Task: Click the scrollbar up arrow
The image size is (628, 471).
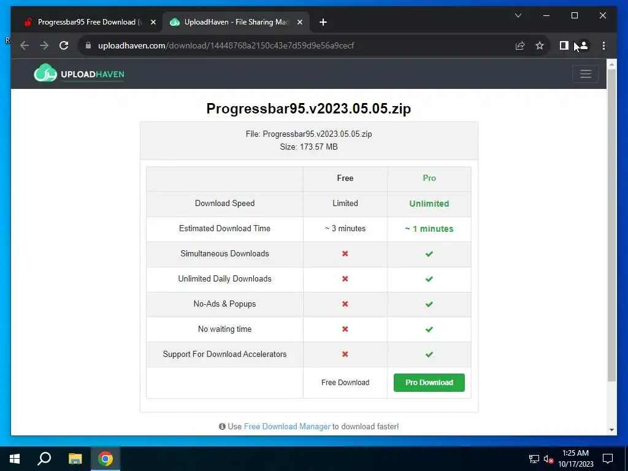Action: tap(611, 64)
